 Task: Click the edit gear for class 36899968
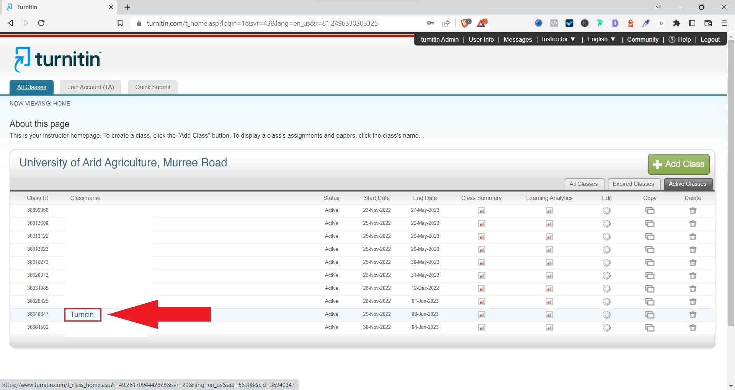[606, 211]
